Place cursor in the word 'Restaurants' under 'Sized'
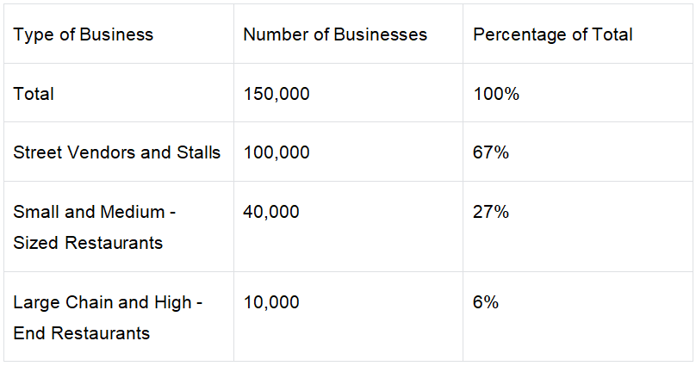Screen dimensions: 696x366 point(114,243)
